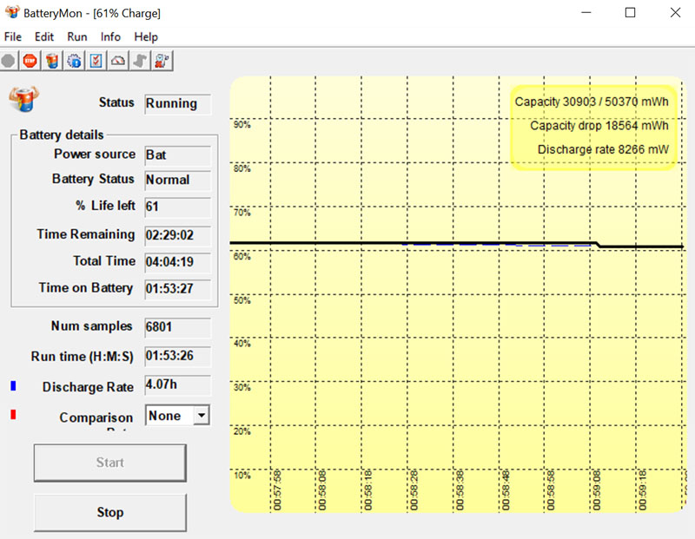Click the Stop button
This screenshot has width=695, height=539.
[110, 512]
